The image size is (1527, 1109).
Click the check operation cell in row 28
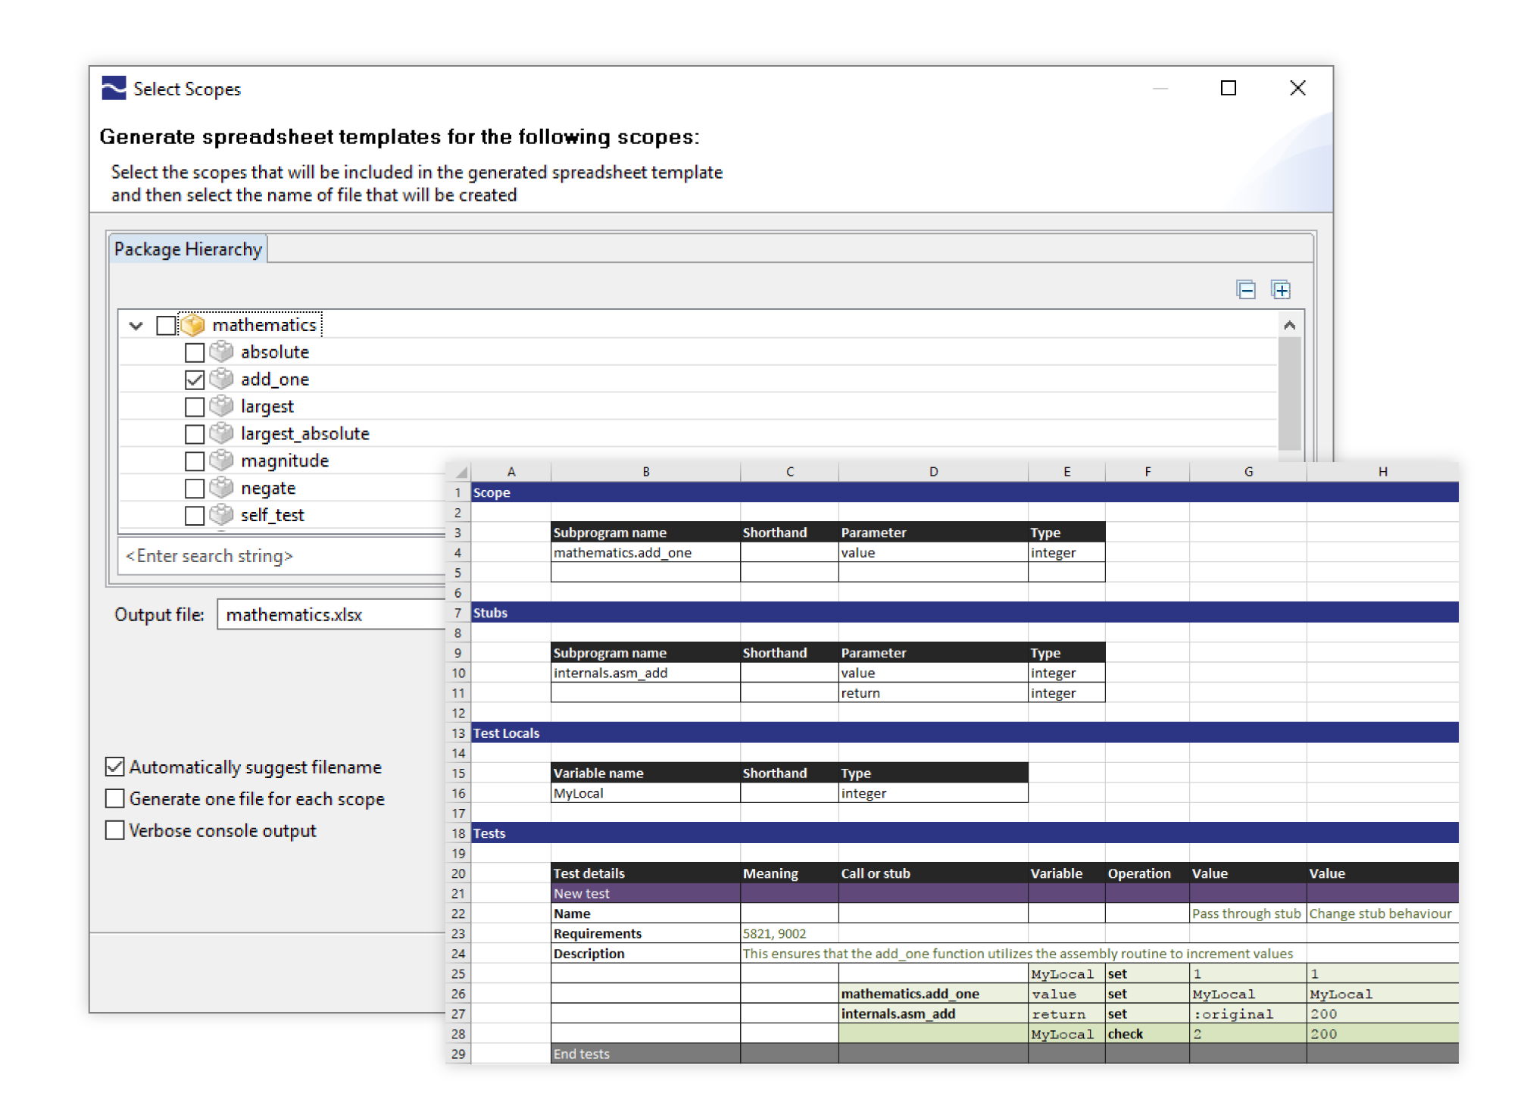coord(1147,1034)
